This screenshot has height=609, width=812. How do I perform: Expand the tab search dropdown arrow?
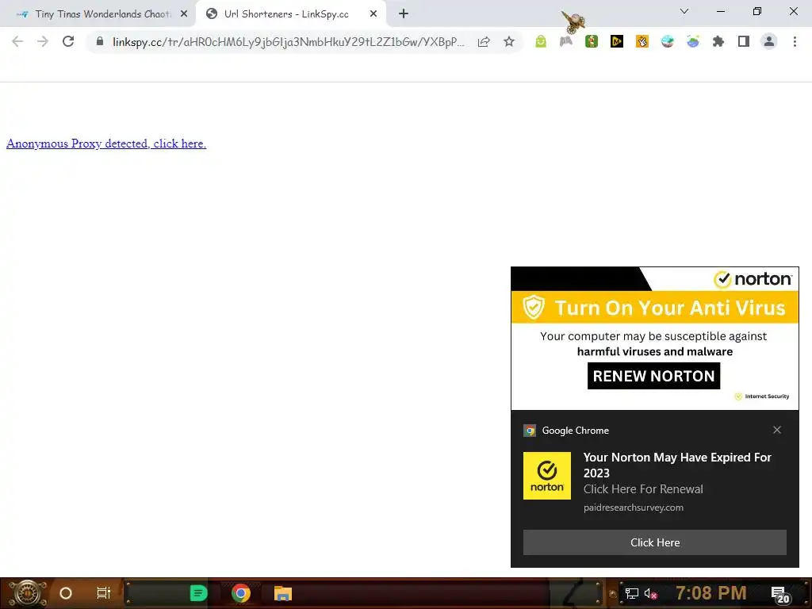pos(684,11)
